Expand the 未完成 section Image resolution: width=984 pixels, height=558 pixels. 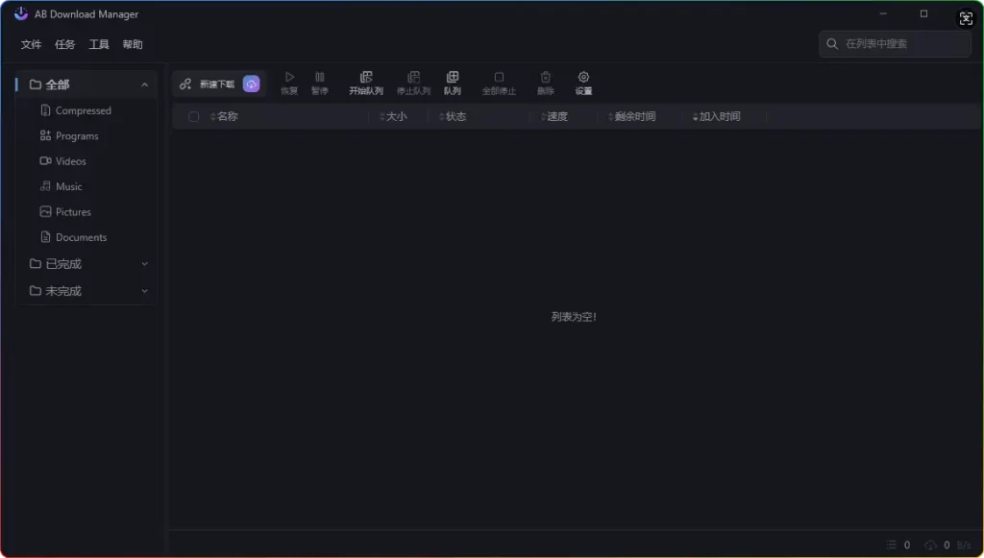tap(145, 290)
